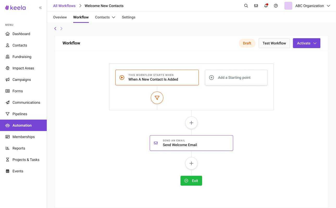Open Communications in sidebar

point(23,102)
